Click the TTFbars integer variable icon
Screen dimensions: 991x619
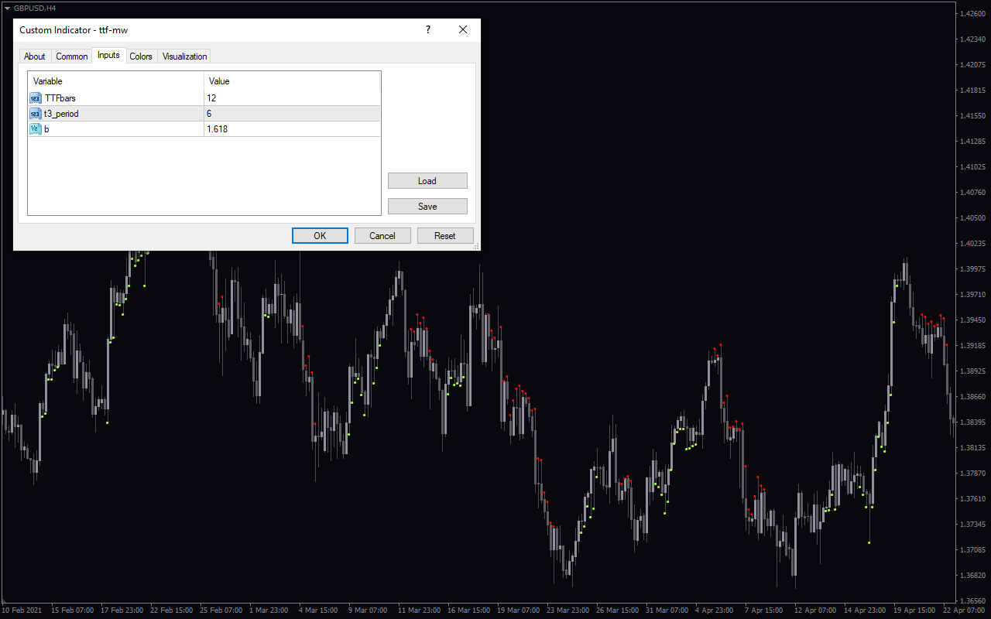(x=35, y=98)
